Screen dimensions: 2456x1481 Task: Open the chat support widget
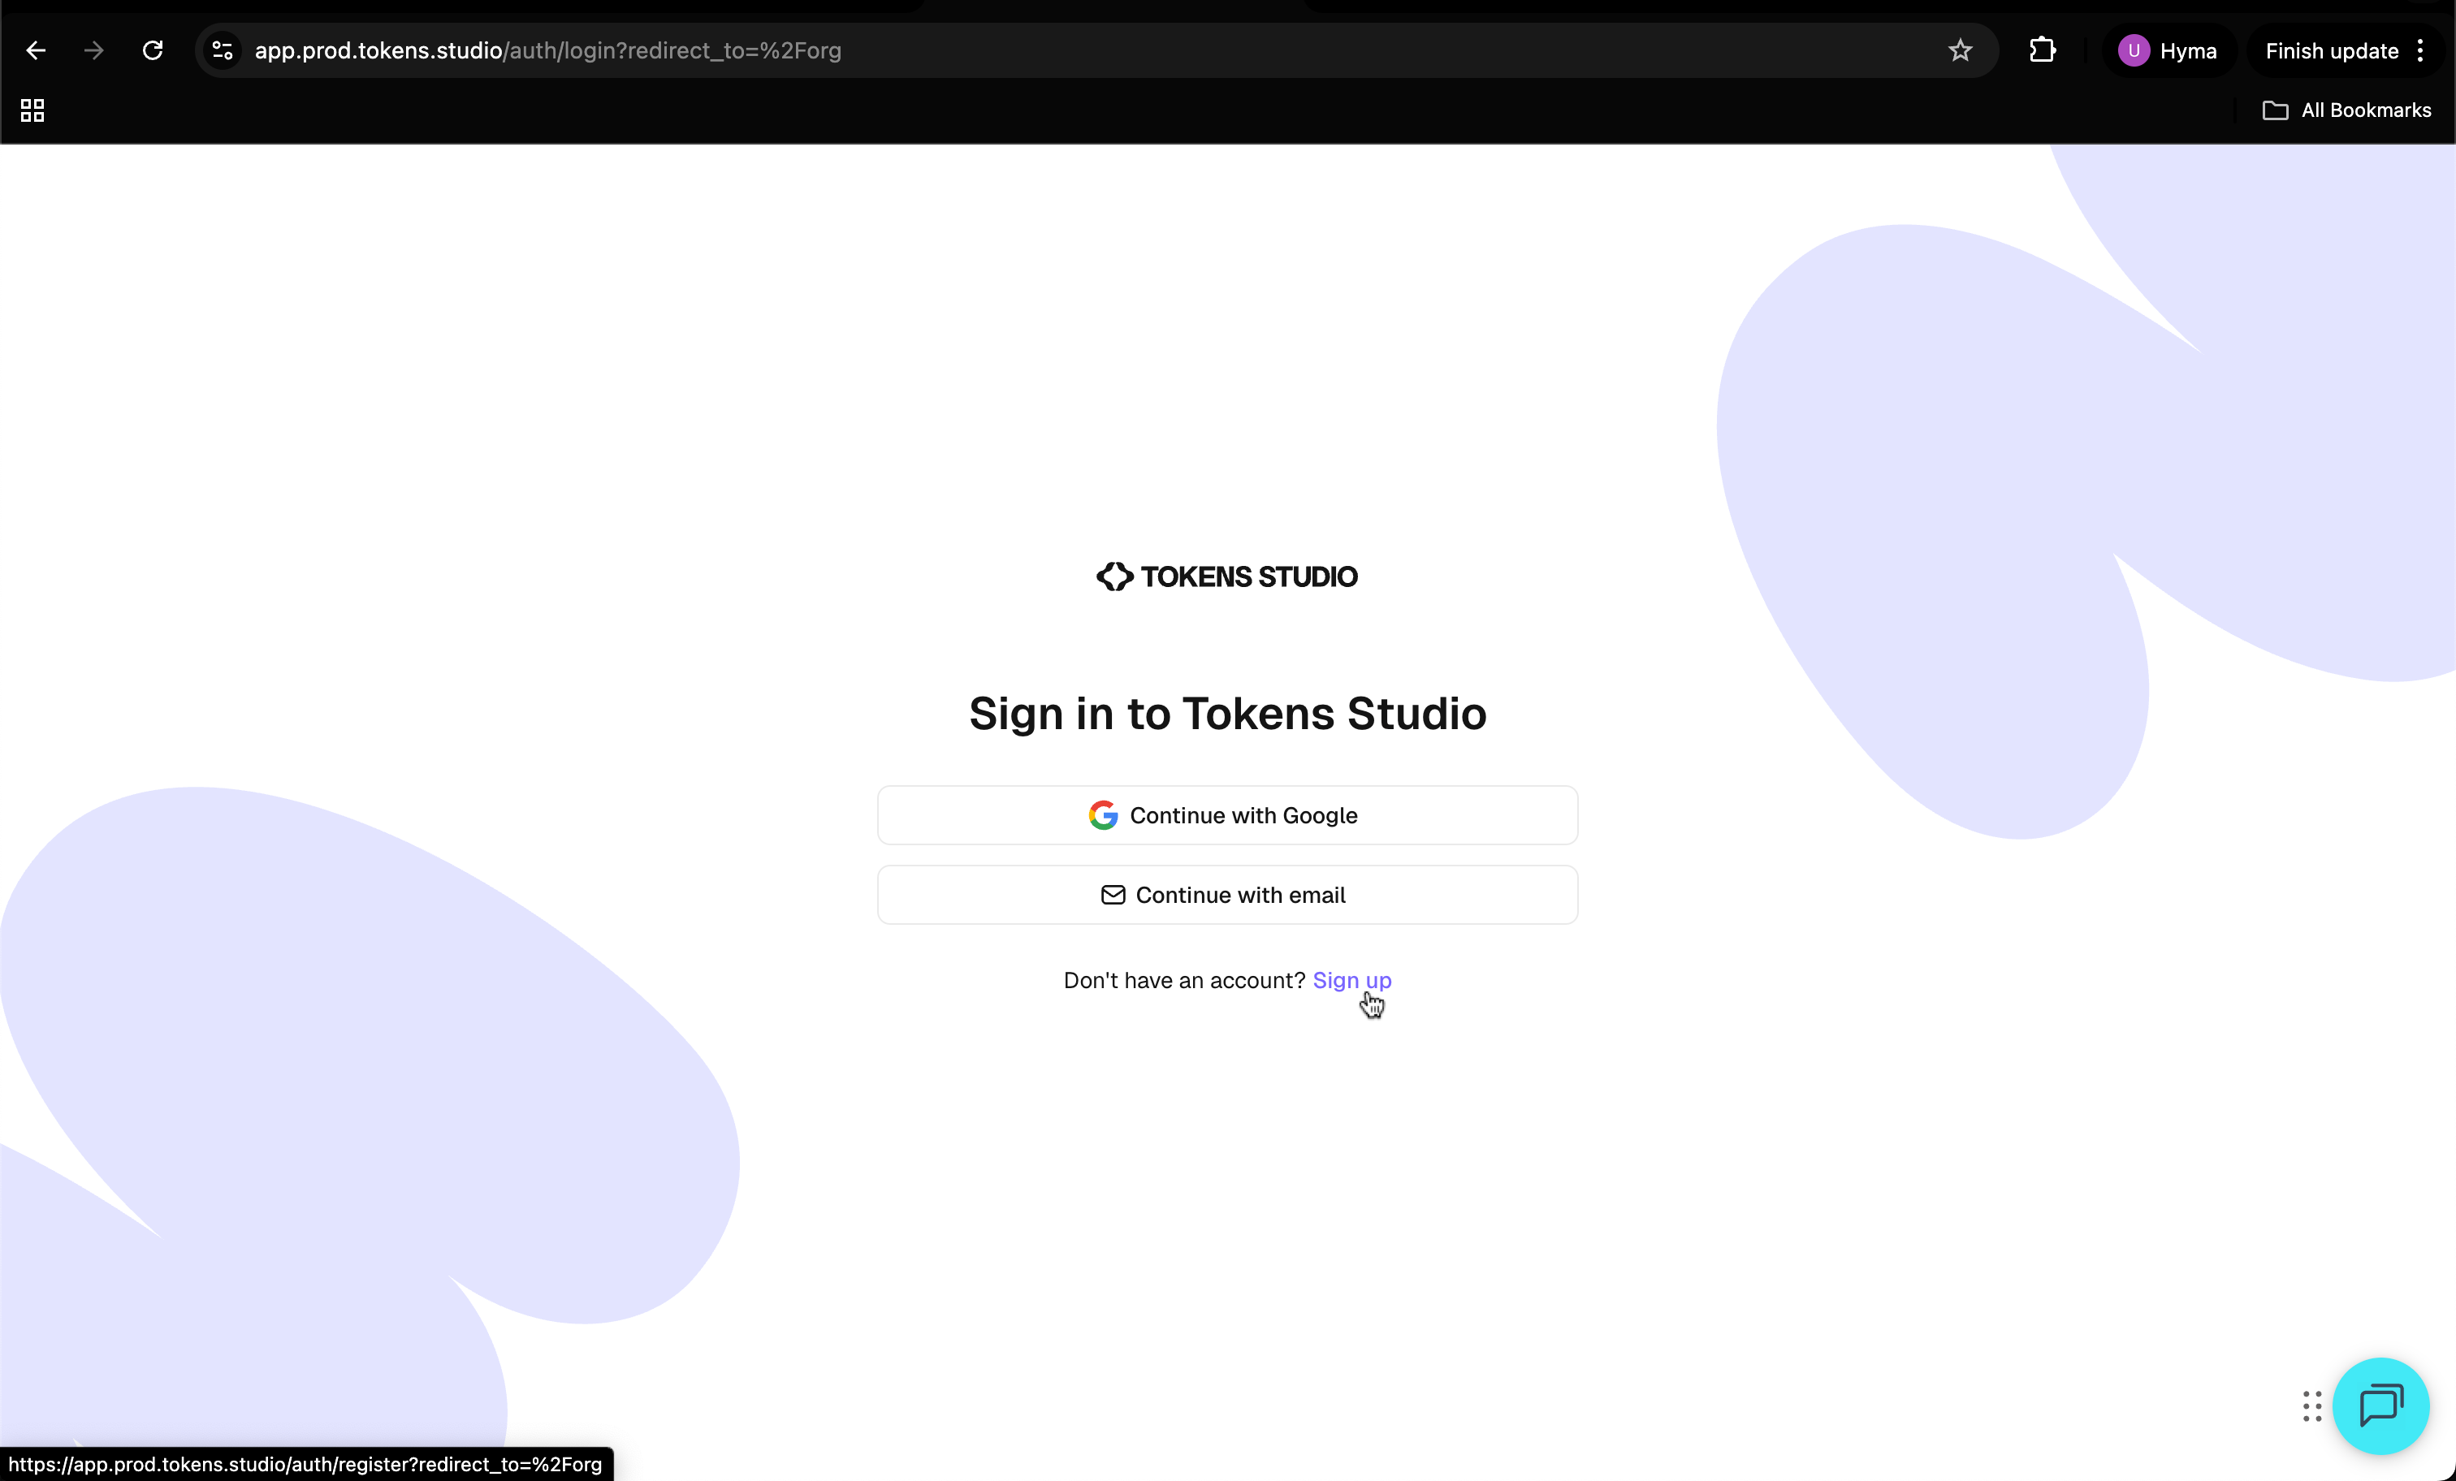click(x=2380, y=1406)
